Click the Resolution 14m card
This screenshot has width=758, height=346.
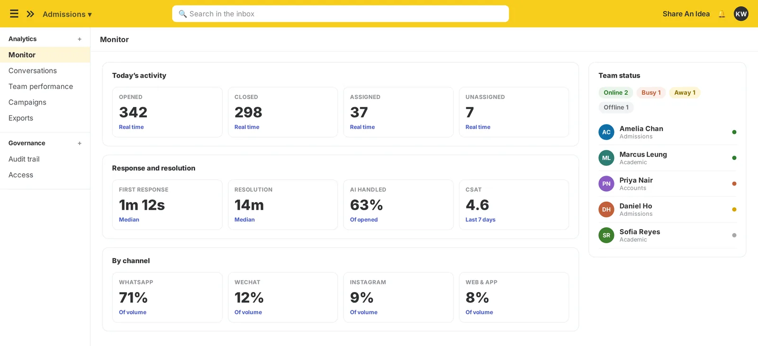pos(283,205)
